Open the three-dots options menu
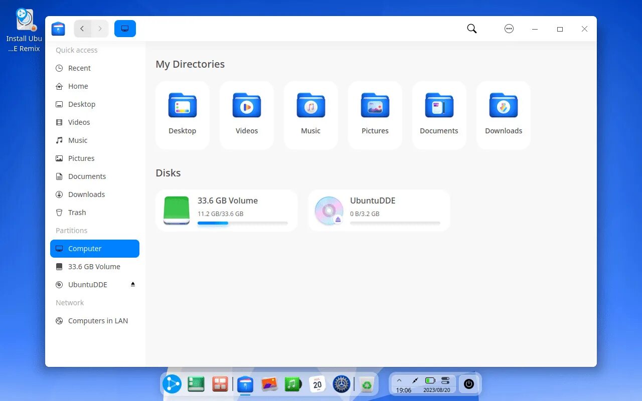Viewport: 642px width, 401px height. (x=509, y=29)
